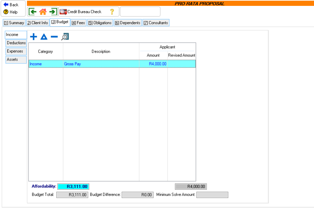Click the yellow question mark icon
Screen dimensions: 314x208
[x=112, y=12]
